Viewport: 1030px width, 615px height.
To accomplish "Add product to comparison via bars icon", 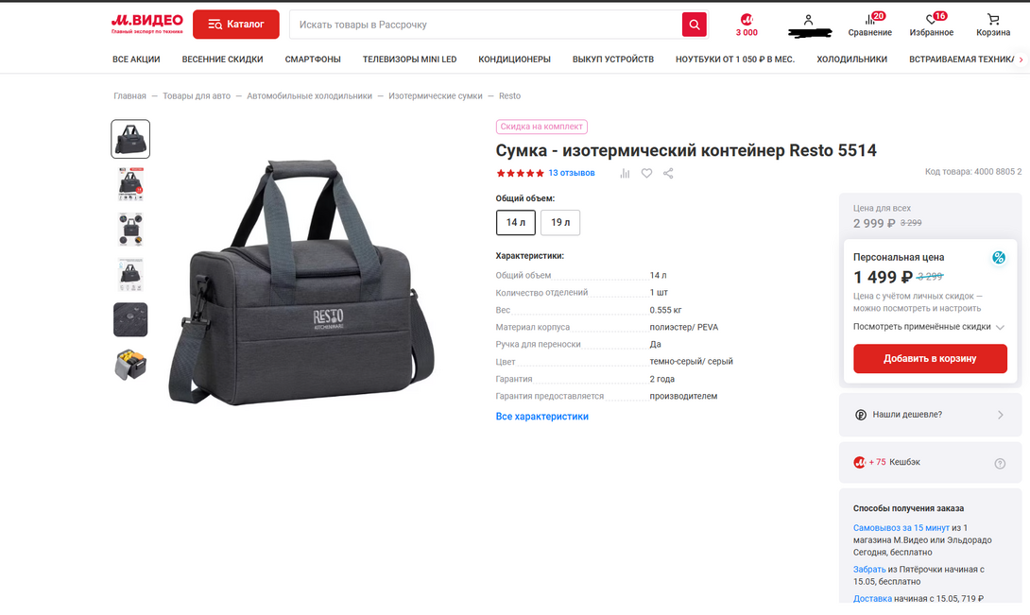I will (625, 174).
